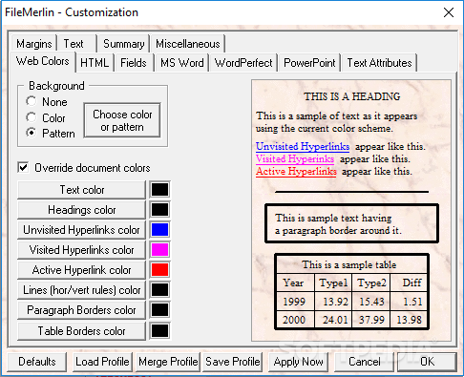Click the Diff column header cell
Image resolution: width=464 pixels, height=377 pixels.
pos(409,283)
